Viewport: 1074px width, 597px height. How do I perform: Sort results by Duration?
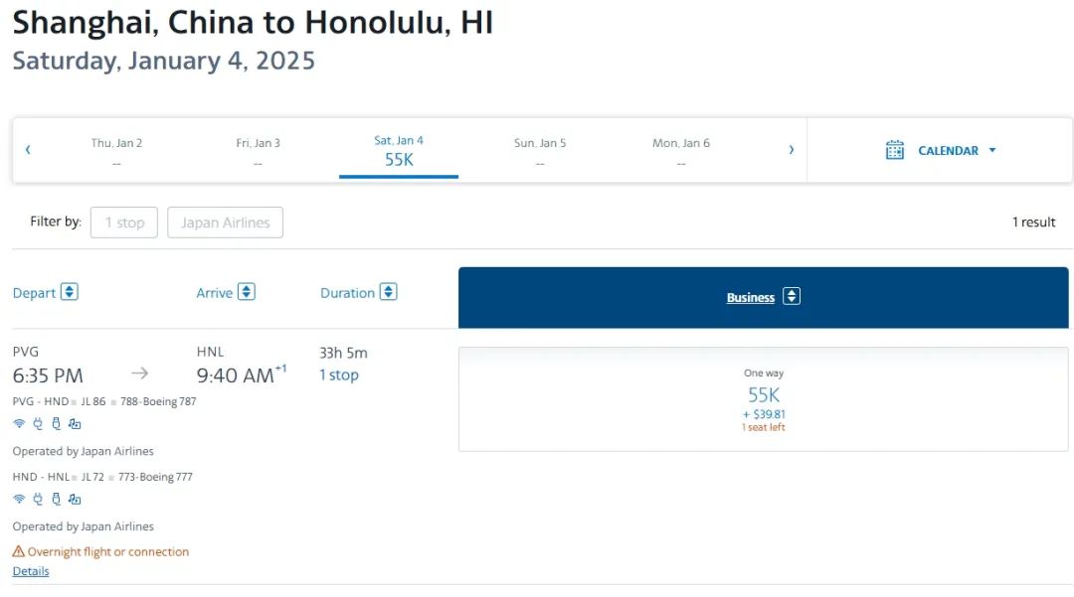point(358,292)
